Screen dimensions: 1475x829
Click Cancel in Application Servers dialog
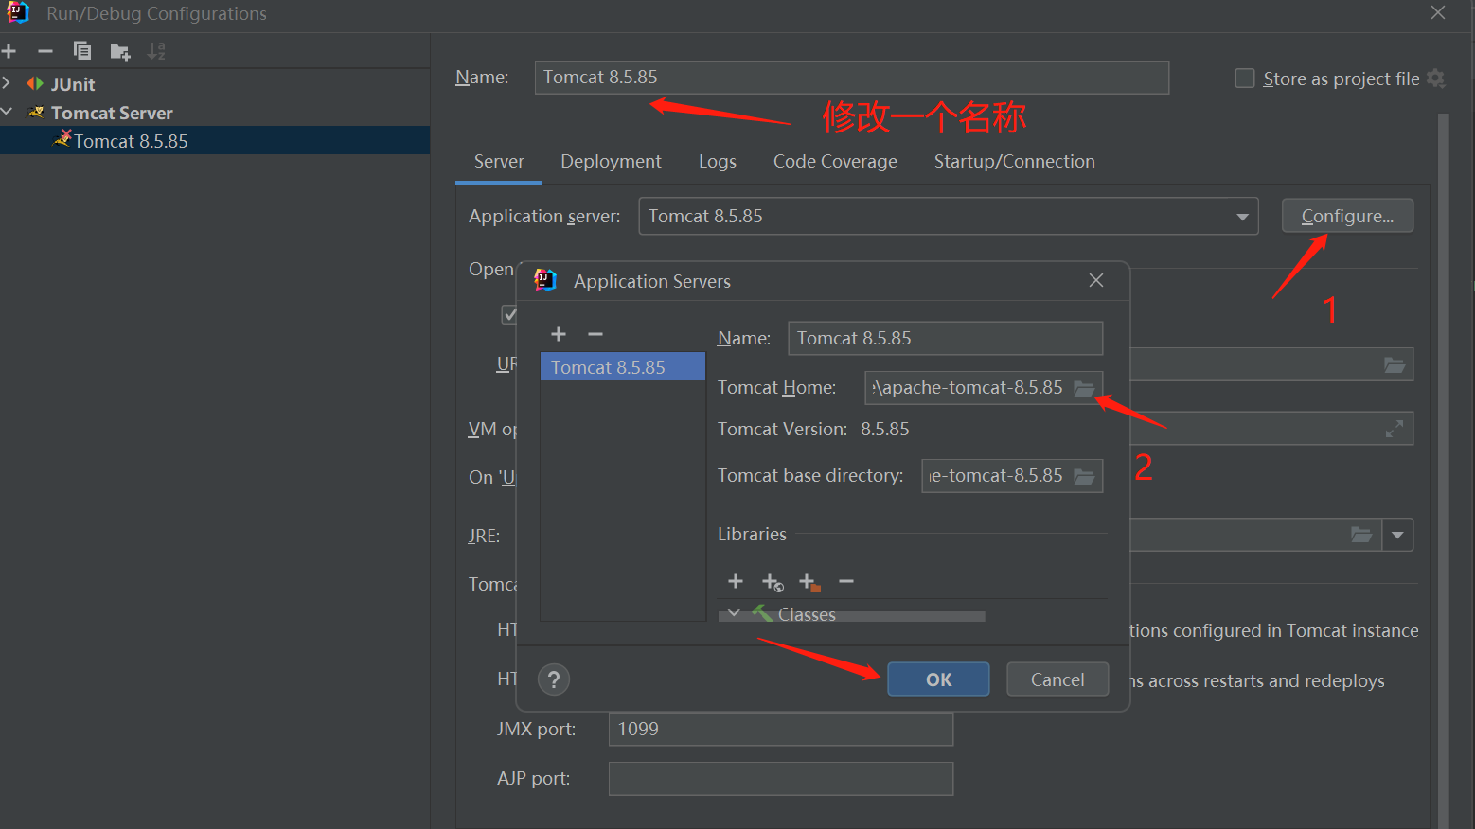[1057, 679]
